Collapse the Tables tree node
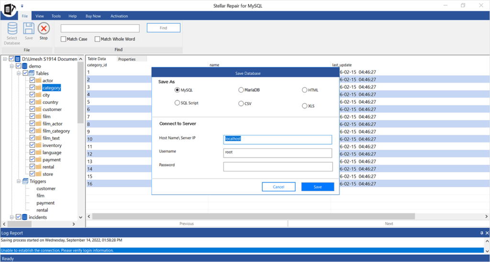The image size is (490, 262). pos(19,73)
